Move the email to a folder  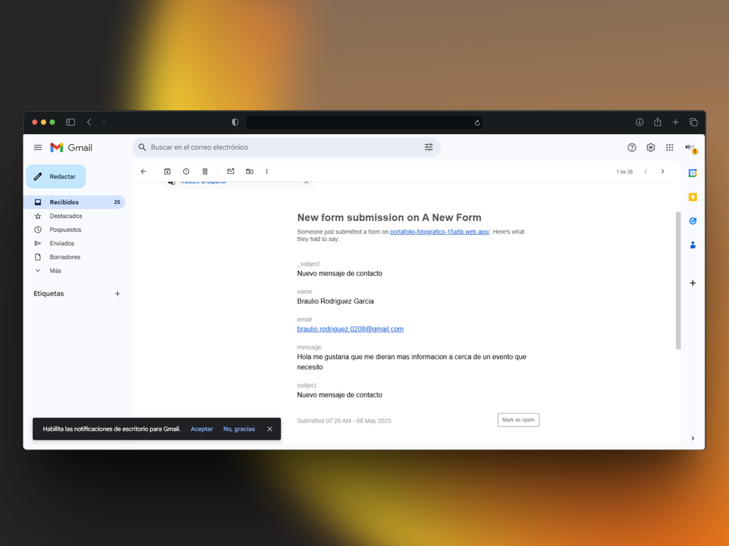coord(249,171)
